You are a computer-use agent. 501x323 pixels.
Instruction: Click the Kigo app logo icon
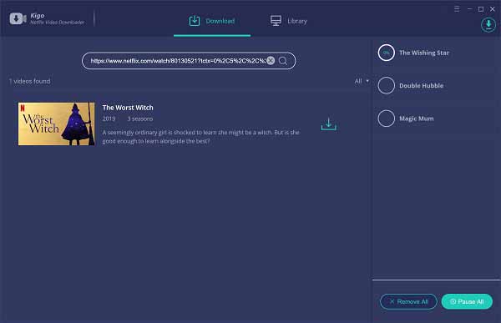18,18
